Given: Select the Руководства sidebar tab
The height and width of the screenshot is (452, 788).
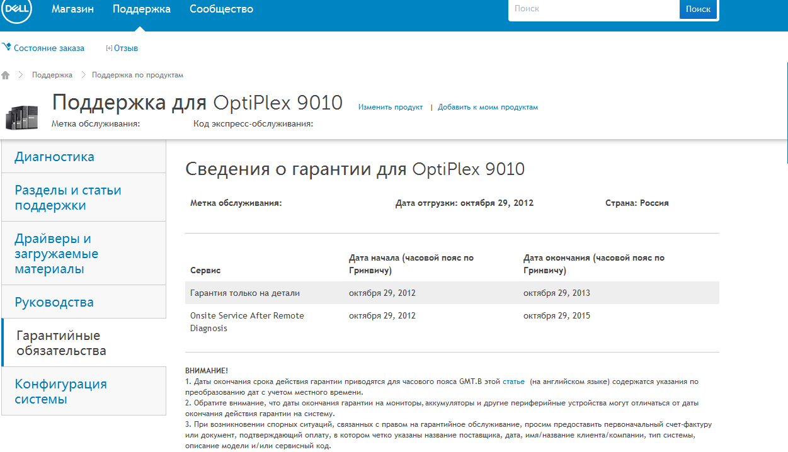Looking at the screenshot, I should tap(84, 302).
